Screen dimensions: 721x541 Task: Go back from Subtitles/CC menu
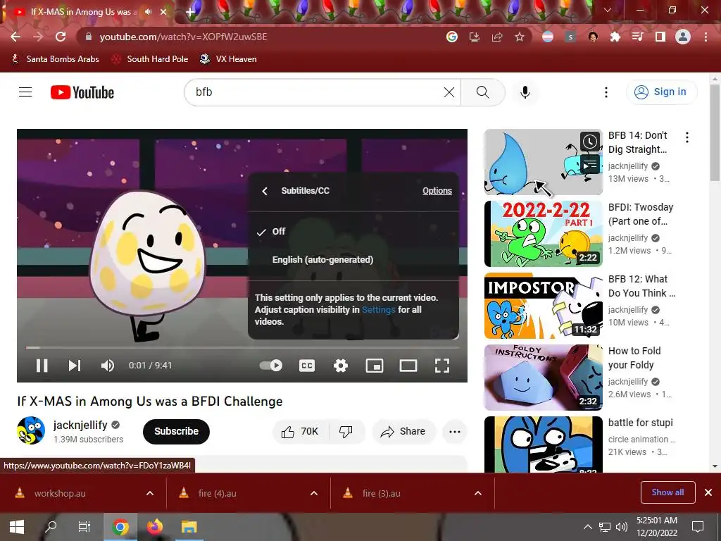point(265,191)
